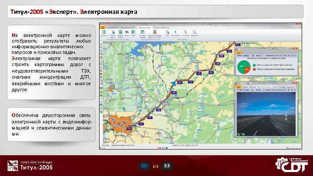
Task: Click the Титул-2005 logo in footer
Action: point(30,166)
